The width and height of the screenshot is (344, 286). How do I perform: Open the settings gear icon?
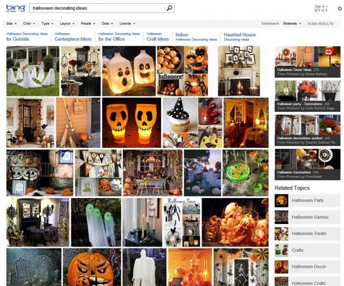tap(340, 8)
